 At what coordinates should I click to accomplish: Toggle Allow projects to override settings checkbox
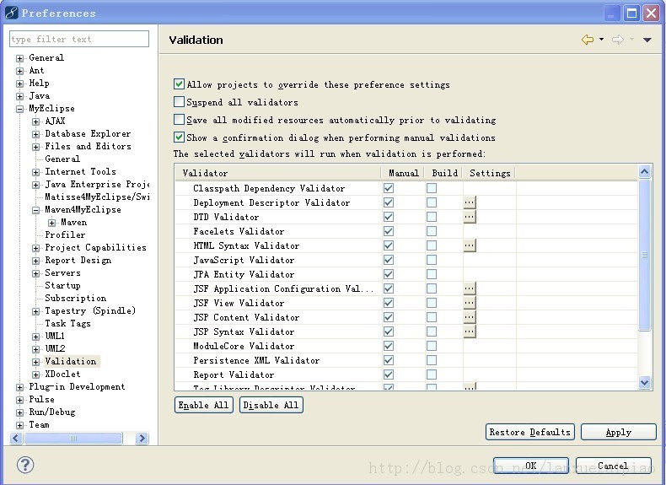point(179,84)
